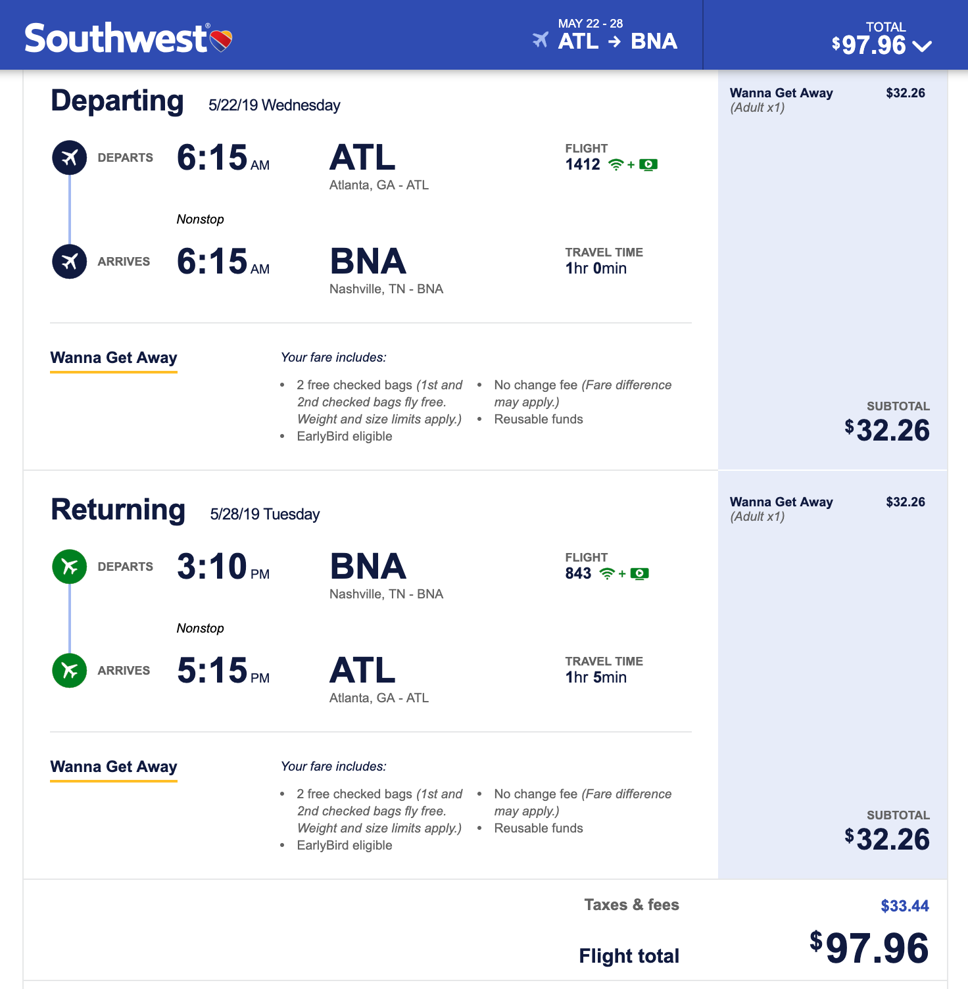Click the airplane icon beside ATL header

coord(541,40)
